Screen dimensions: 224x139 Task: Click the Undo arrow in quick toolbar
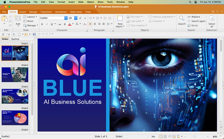point(39,34)
